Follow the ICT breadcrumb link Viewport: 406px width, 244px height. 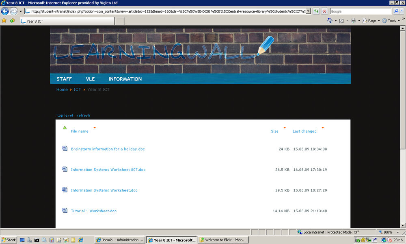click(x=77, y=89)
